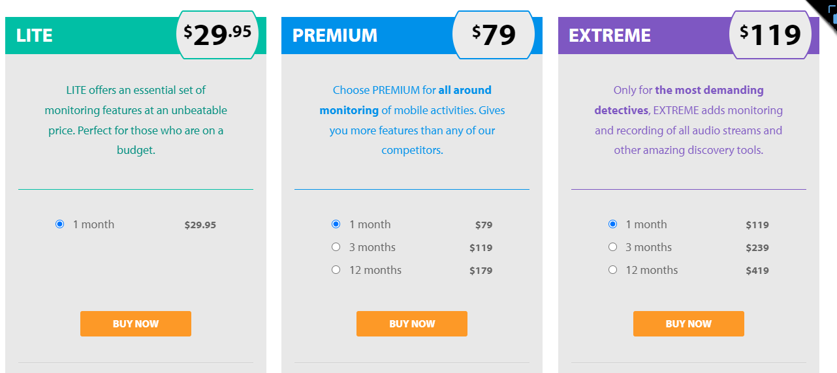The width and height of the screenshot is (837, 373).
Task: Click the large $79 price badge
Action: pos(494,35)
